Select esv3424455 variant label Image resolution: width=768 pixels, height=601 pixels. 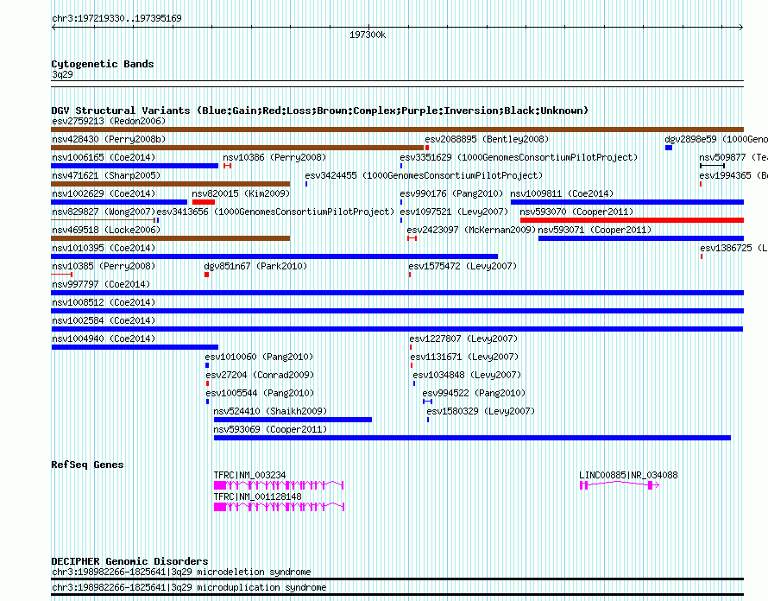(424, 175)
